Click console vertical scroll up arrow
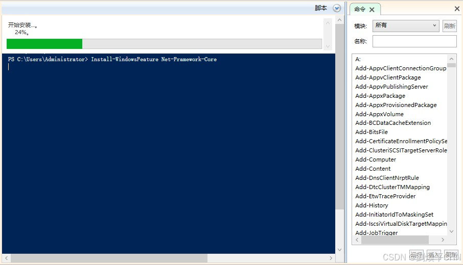The image size is (463, 265). (339, 20)
